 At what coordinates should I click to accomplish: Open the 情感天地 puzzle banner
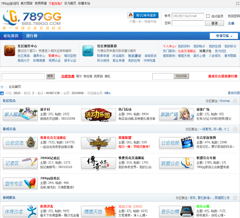pos(98,212)
